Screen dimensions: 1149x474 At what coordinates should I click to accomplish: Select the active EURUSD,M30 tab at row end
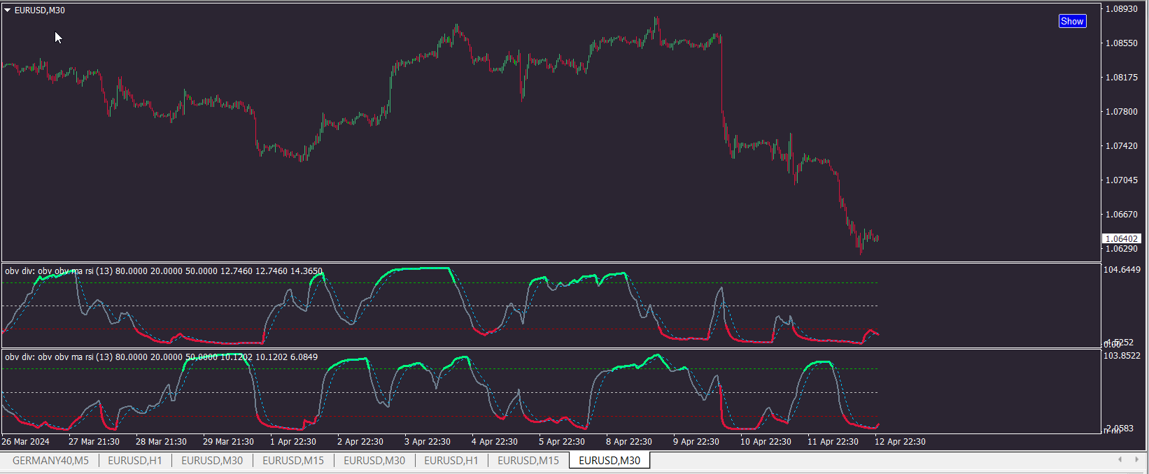(x=609, y=461)
